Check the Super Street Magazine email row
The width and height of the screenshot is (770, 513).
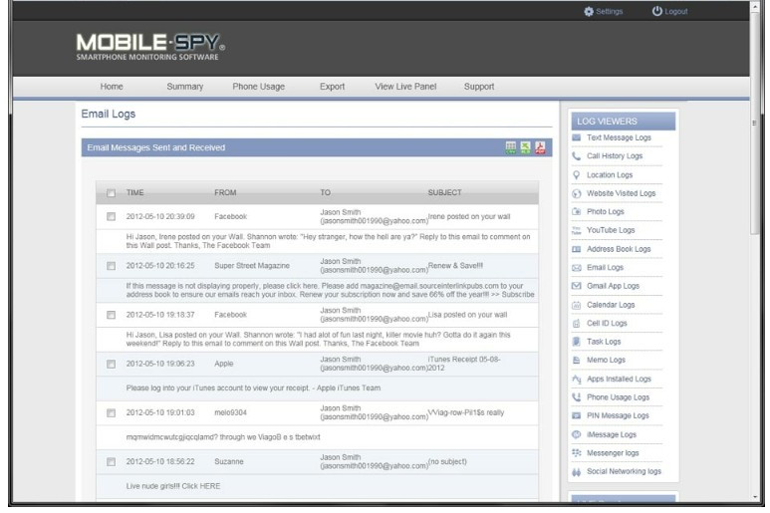click(111, 266)
